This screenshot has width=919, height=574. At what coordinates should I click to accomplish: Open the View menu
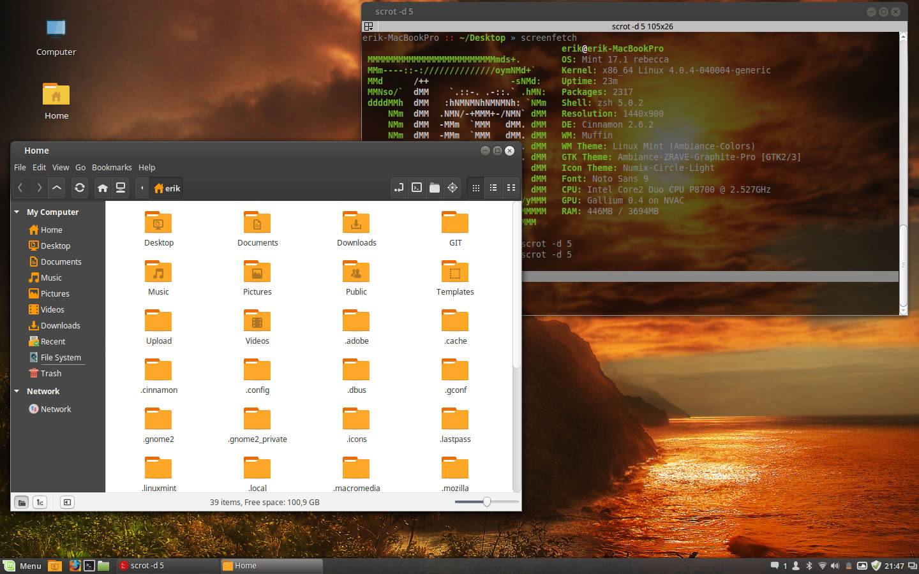pos(61,167)
